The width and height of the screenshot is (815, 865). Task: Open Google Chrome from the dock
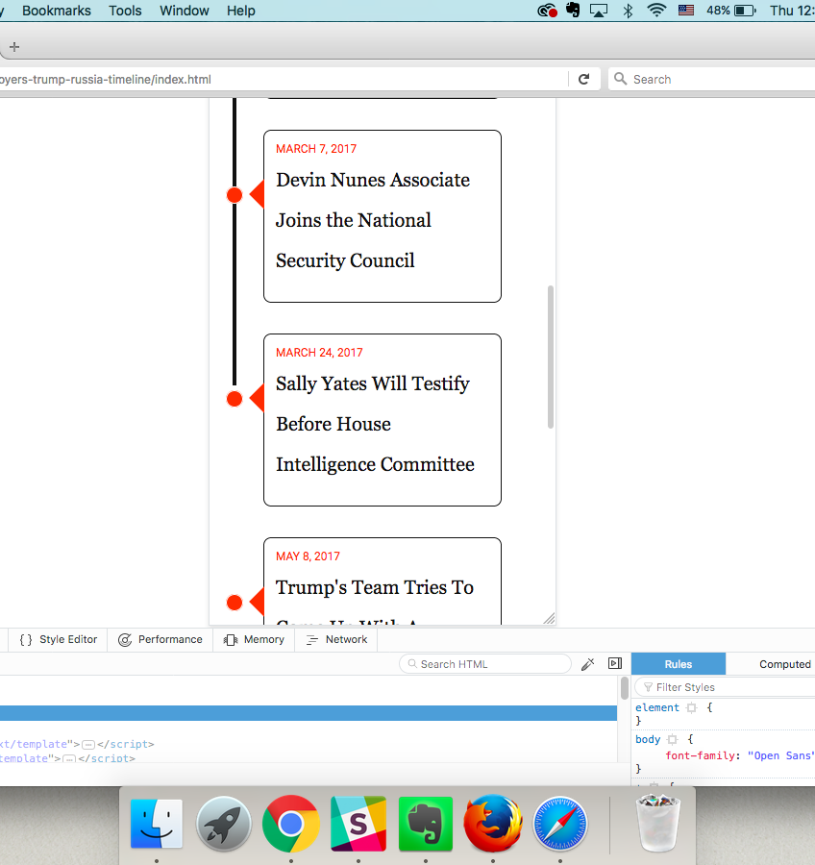click(x=291, y=824)
